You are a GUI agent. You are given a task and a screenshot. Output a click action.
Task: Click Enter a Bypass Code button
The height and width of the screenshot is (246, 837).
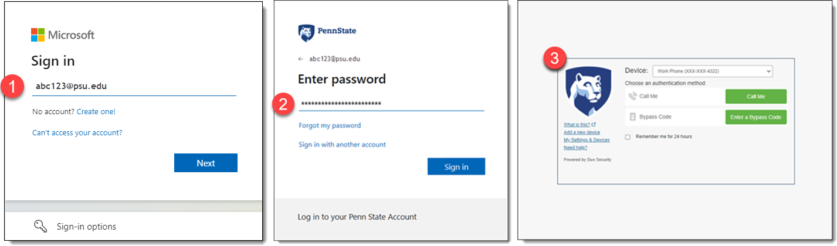pyautogui.click(x=755, y=117)
